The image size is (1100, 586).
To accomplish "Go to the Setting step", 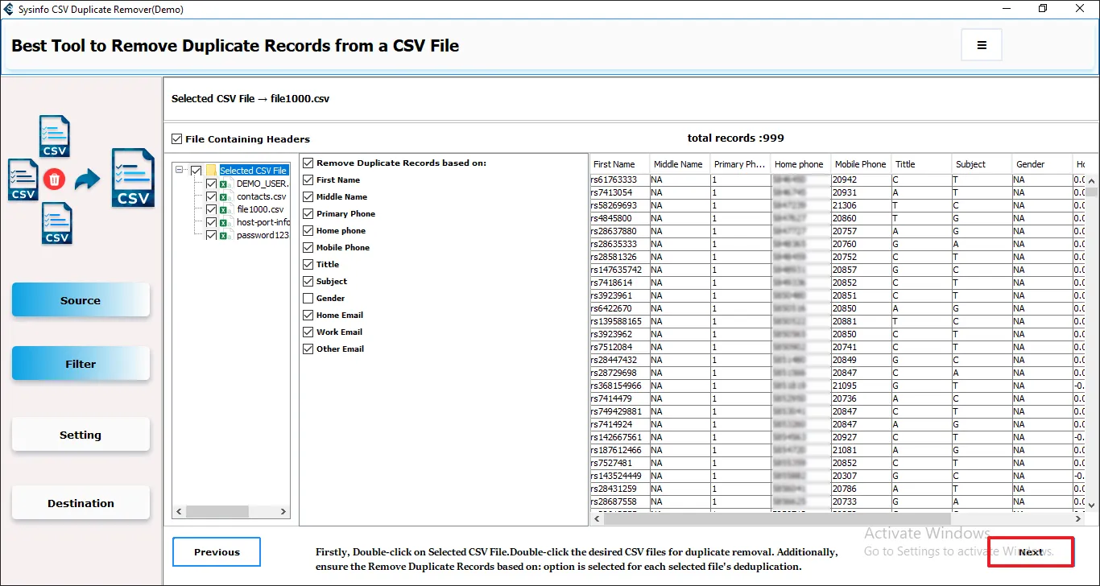I will coord(81,435).
